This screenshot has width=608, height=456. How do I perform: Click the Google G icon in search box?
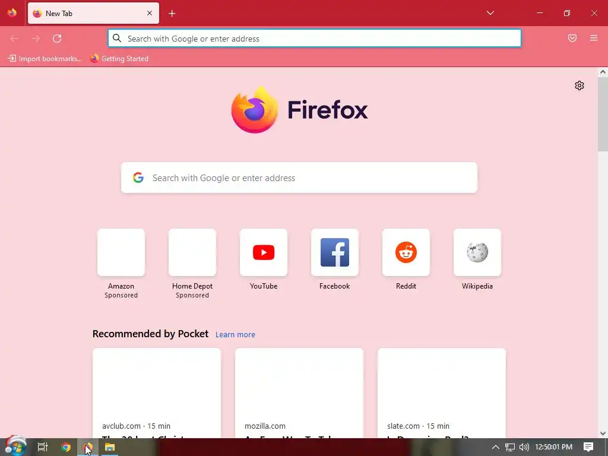pos(138,178)
